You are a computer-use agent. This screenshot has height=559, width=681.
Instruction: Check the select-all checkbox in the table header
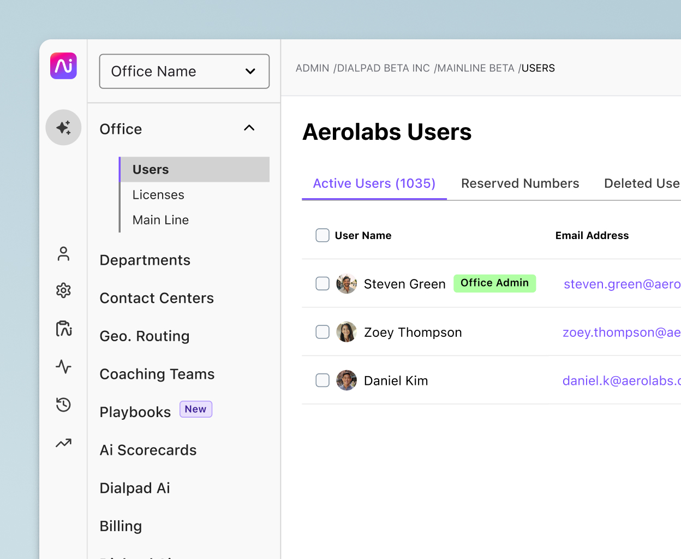pyautogui.click(x=322, y=235)
